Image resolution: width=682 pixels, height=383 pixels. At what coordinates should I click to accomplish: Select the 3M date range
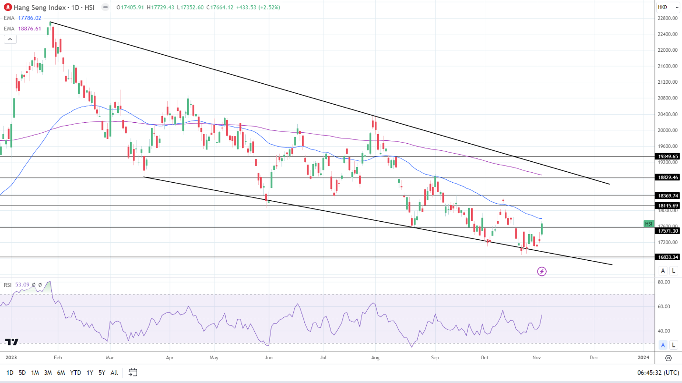pos(48,373)
